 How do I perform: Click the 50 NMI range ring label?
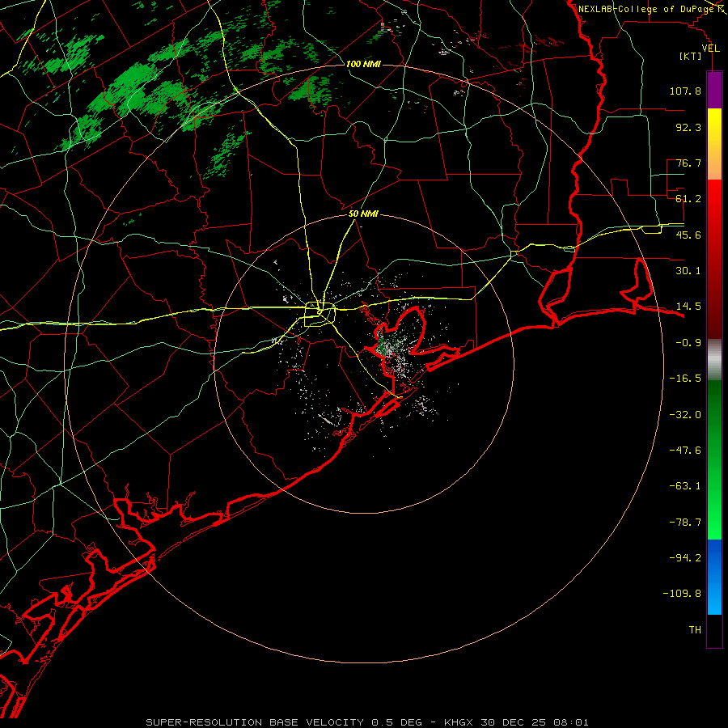pos(363,214)
